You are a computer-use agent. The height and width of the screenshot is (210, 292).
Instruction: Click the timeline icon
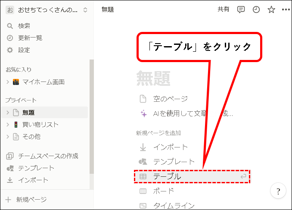[143, 206]
